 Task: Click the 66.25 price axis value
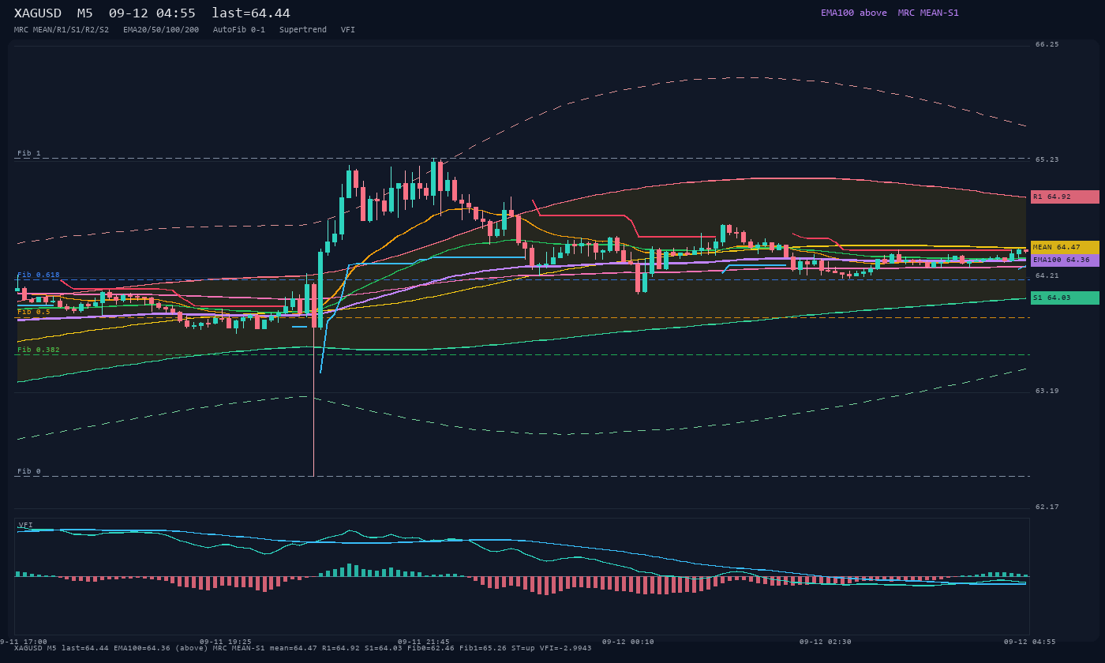coord(1047,44)
